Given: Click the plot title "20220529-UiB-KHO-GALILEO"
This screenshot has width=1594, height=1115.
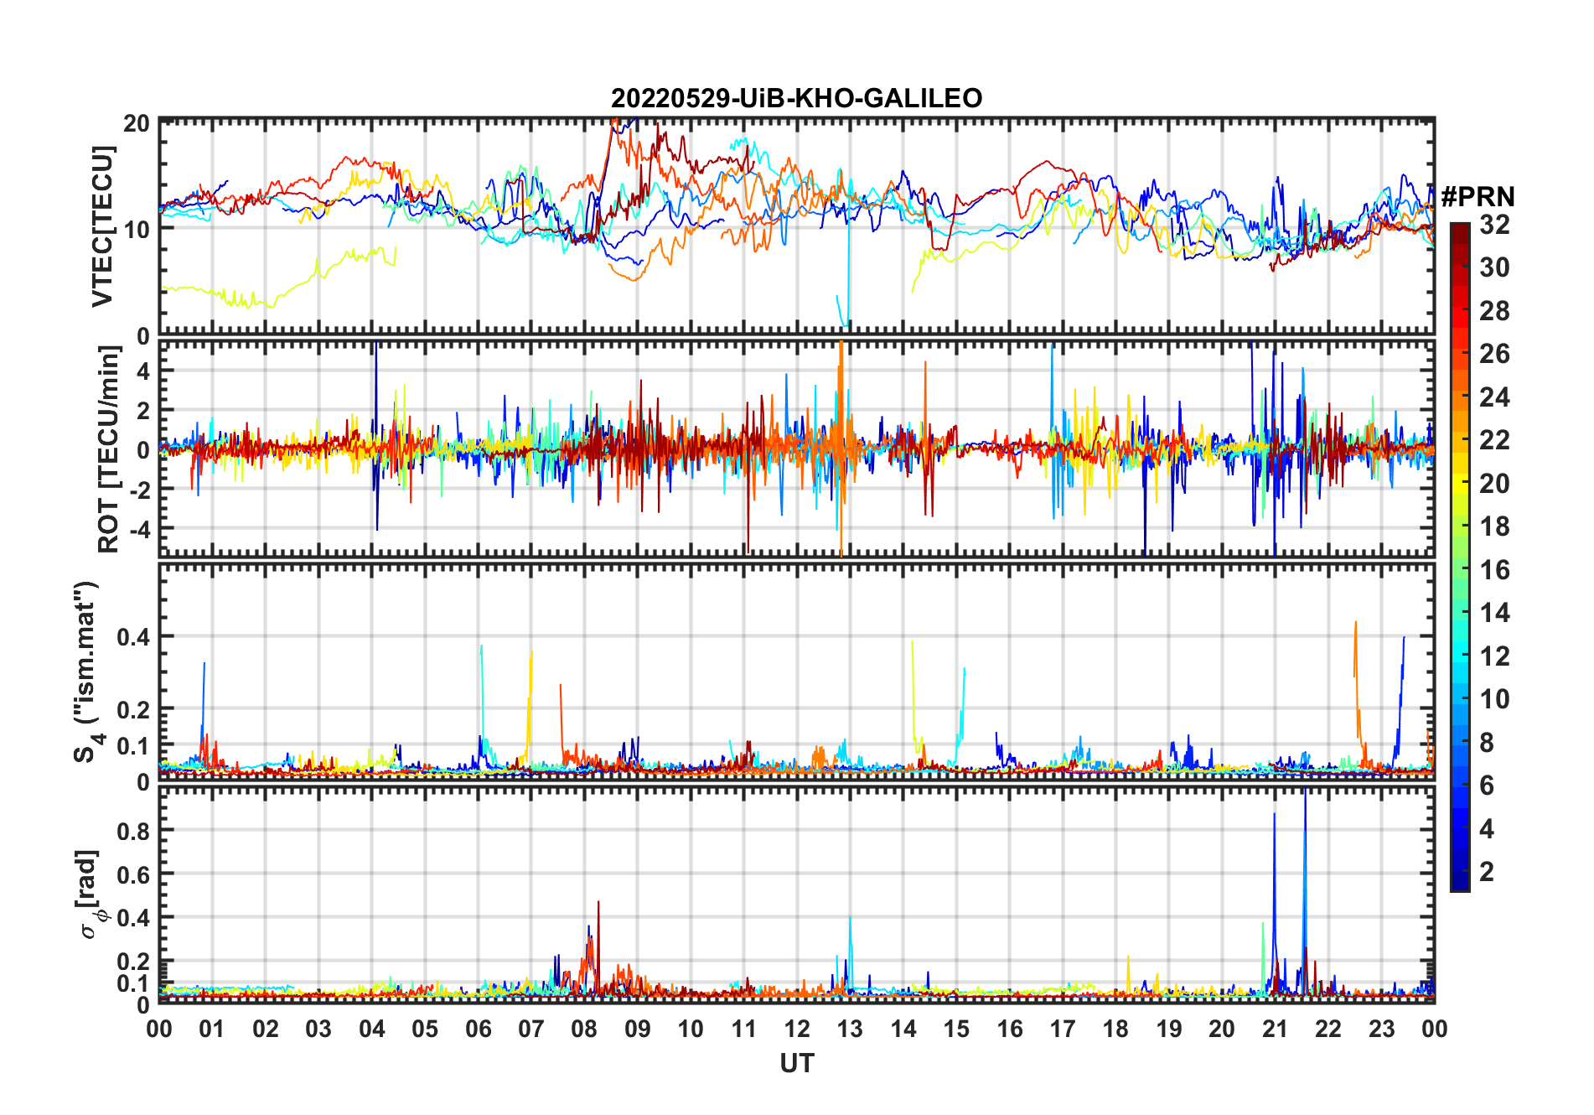Looking at the screenshot, I should (x=796, y=98).
